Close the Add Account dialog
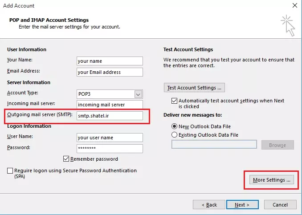Screen dimensions: 302x215 (294, 6)
